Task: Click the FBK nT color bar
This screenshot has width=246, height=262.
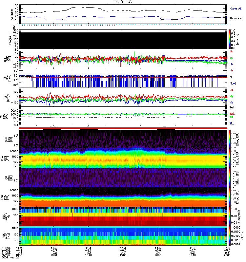Action: (230, 236)
